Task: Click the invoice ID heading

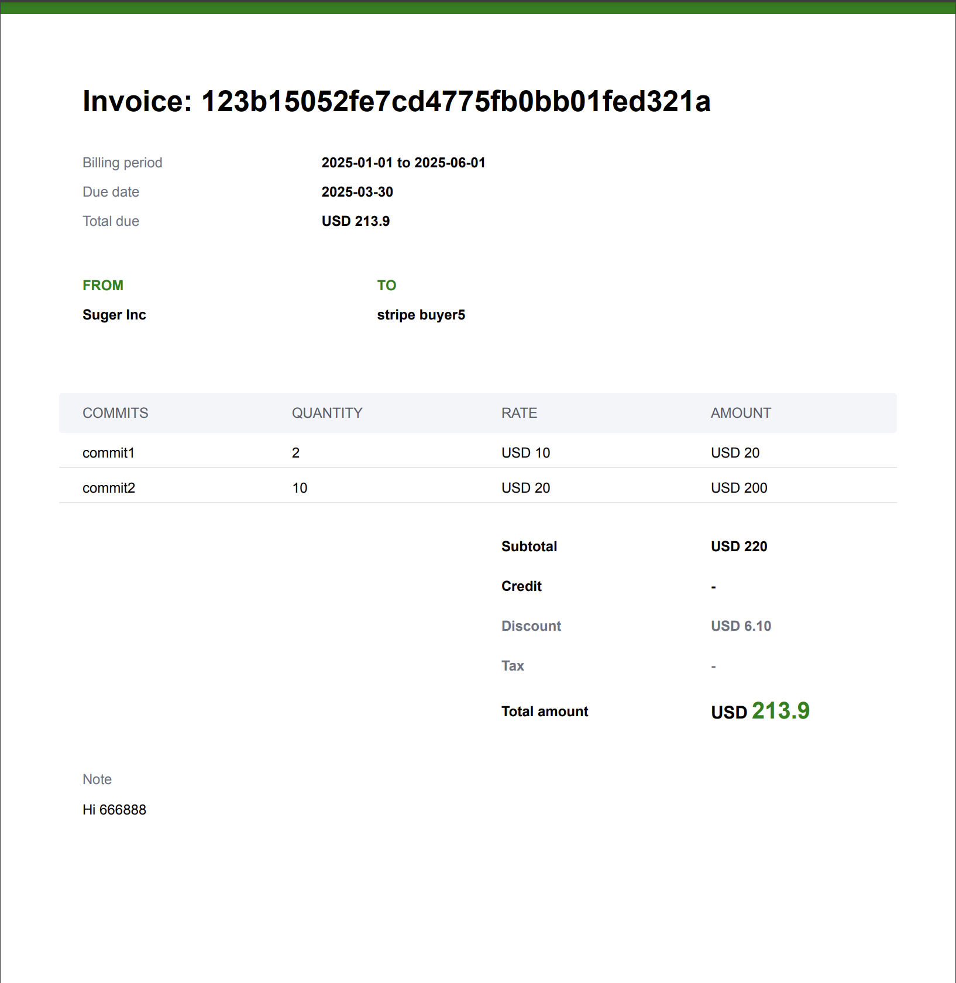Action: (x=396, y=101)
